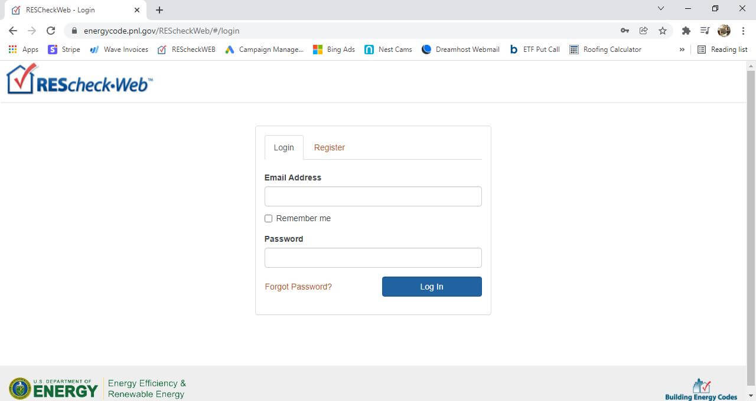Click the page vertical scrollbar
The image size is (756, 401).
click(751, 224)
